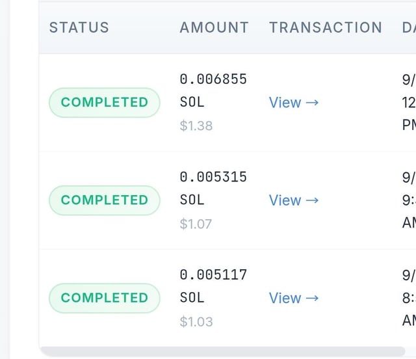Click COMPLETED badge on the $1.07 row
Image resolution: width=416 pixels, height=359 pixels.
105,200
